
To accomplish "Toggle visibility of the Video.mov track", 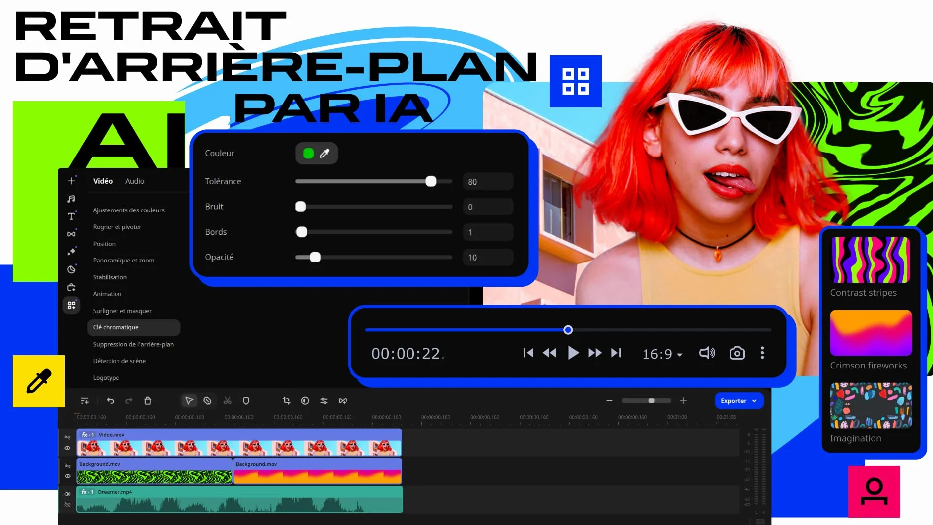I will pyautogui.click(x=67, y=448).
